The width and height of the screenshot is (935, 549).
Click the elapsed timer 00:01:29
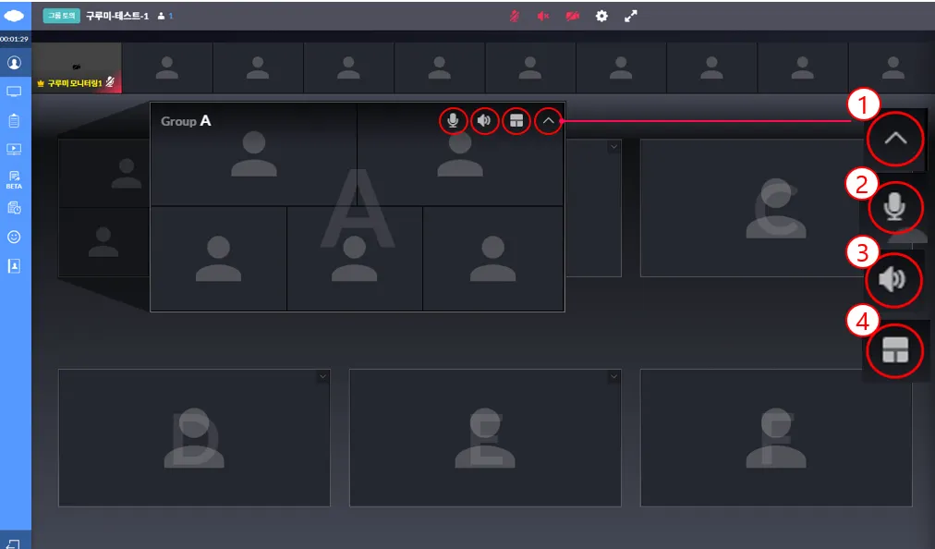tap(14, 39)
